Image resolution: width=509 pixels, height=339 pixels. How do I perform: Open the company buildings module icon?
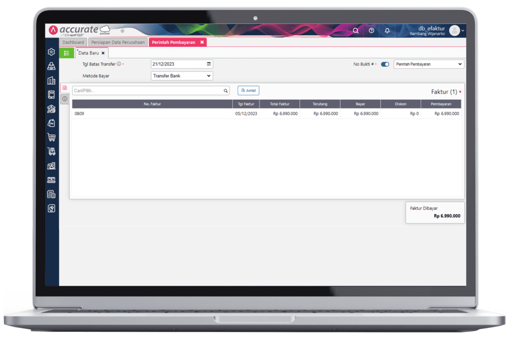51,80
